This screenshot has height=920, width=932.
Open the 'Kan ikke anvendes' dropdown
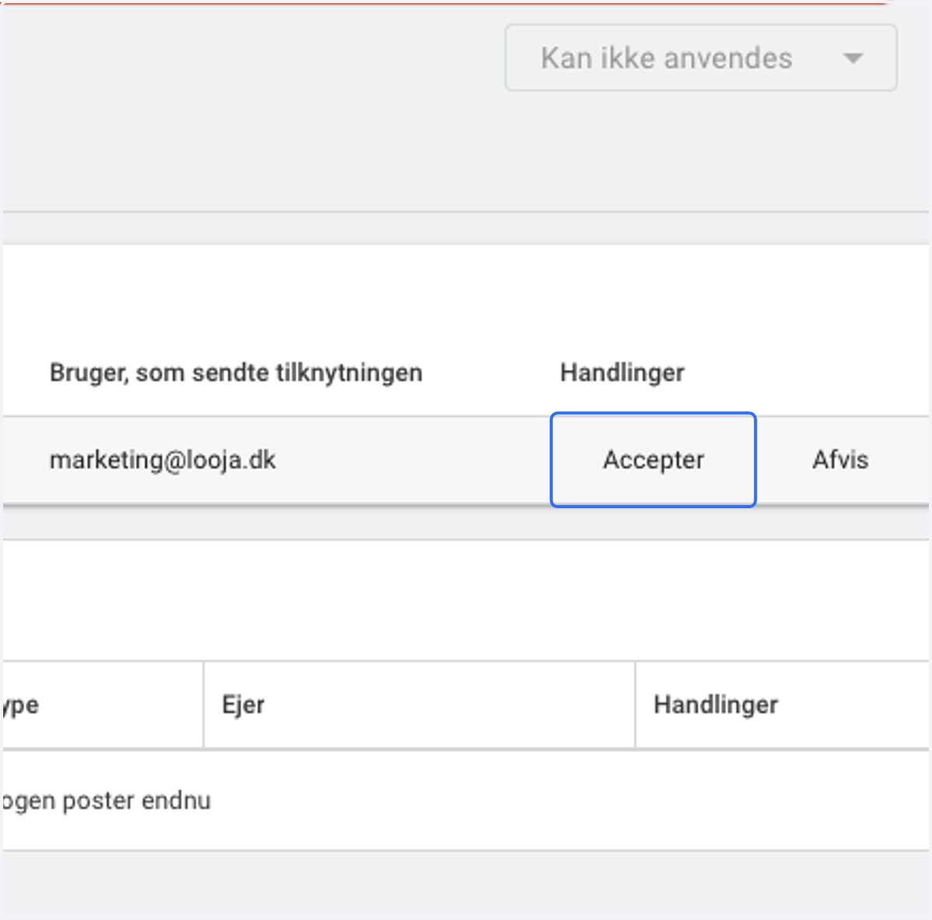(x=701, y=57)
